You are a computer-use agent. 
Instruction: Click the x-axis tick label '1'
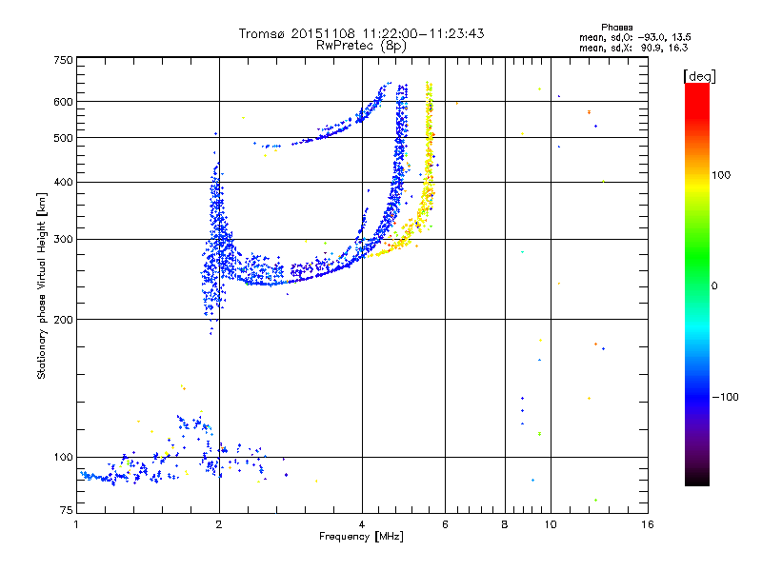pos(76,524)
